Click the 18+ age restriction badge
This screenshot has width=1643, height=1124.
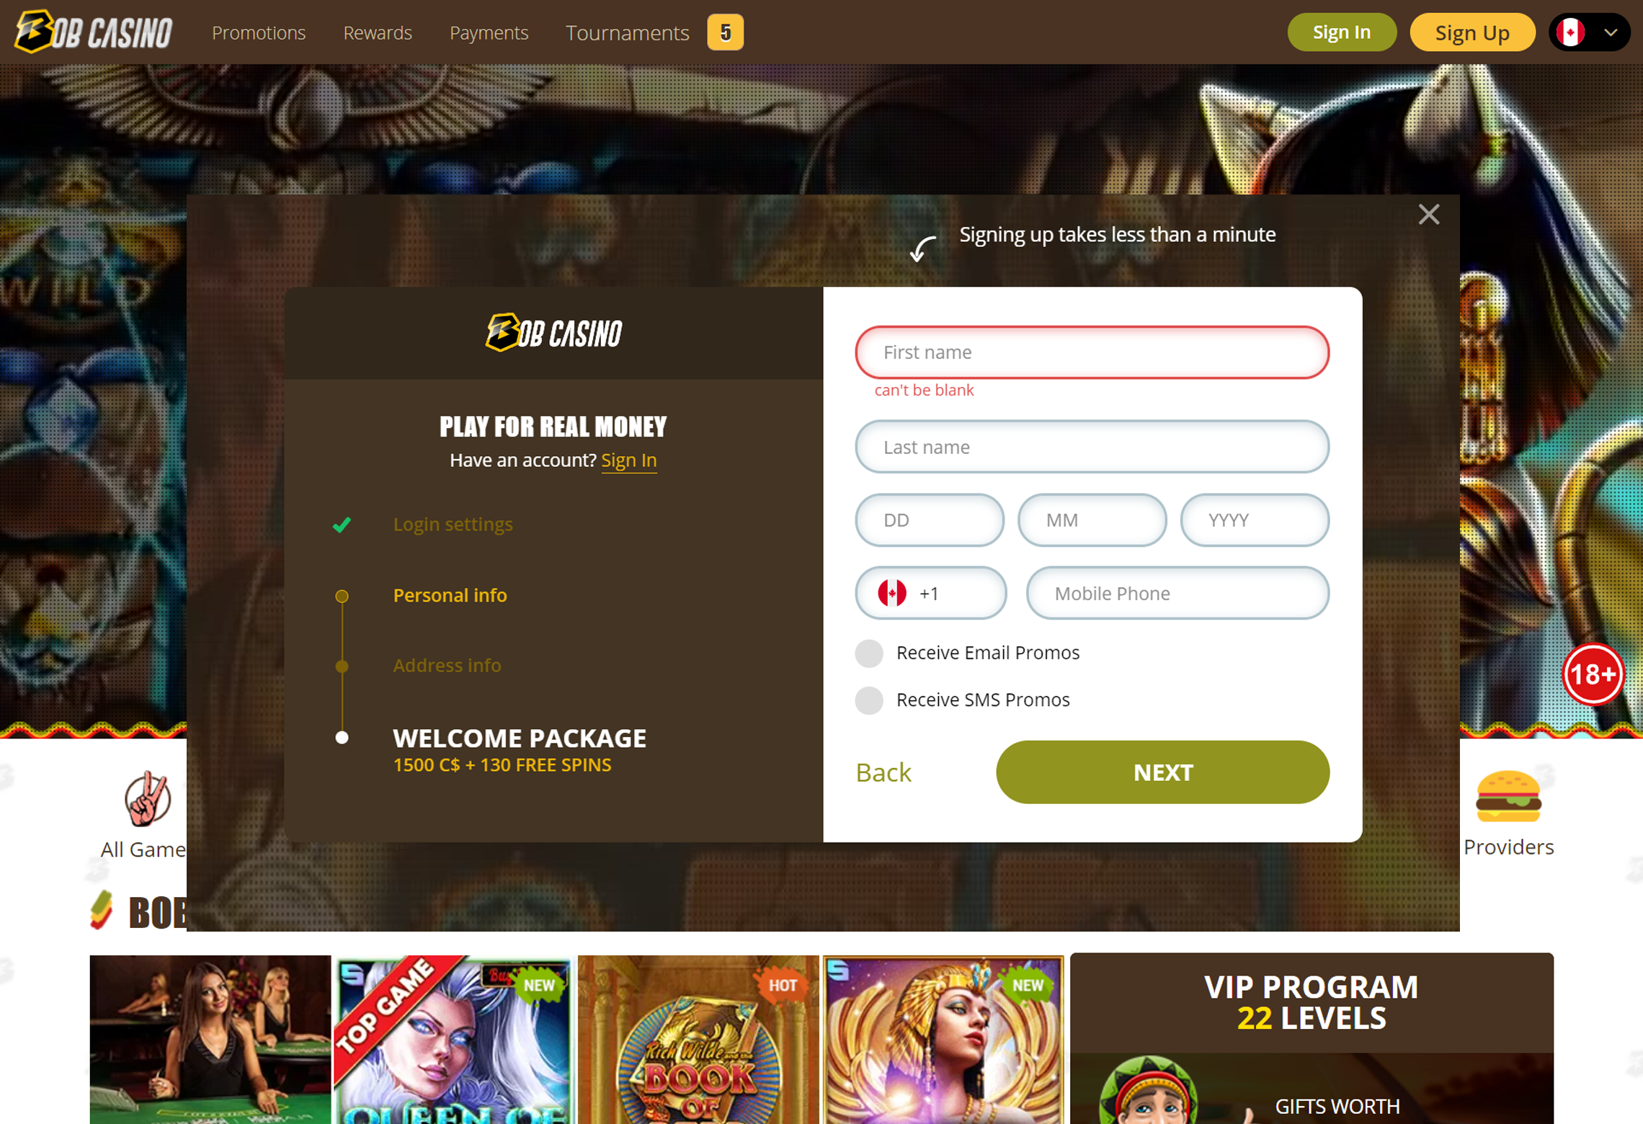coord(1593,674)
